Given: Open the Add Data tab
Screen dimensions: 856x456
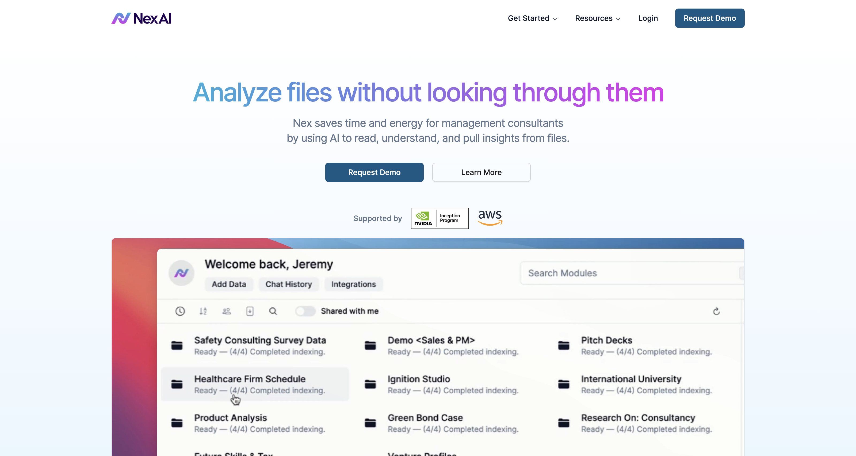Looking at the screenshot, I should click(229, 284).
